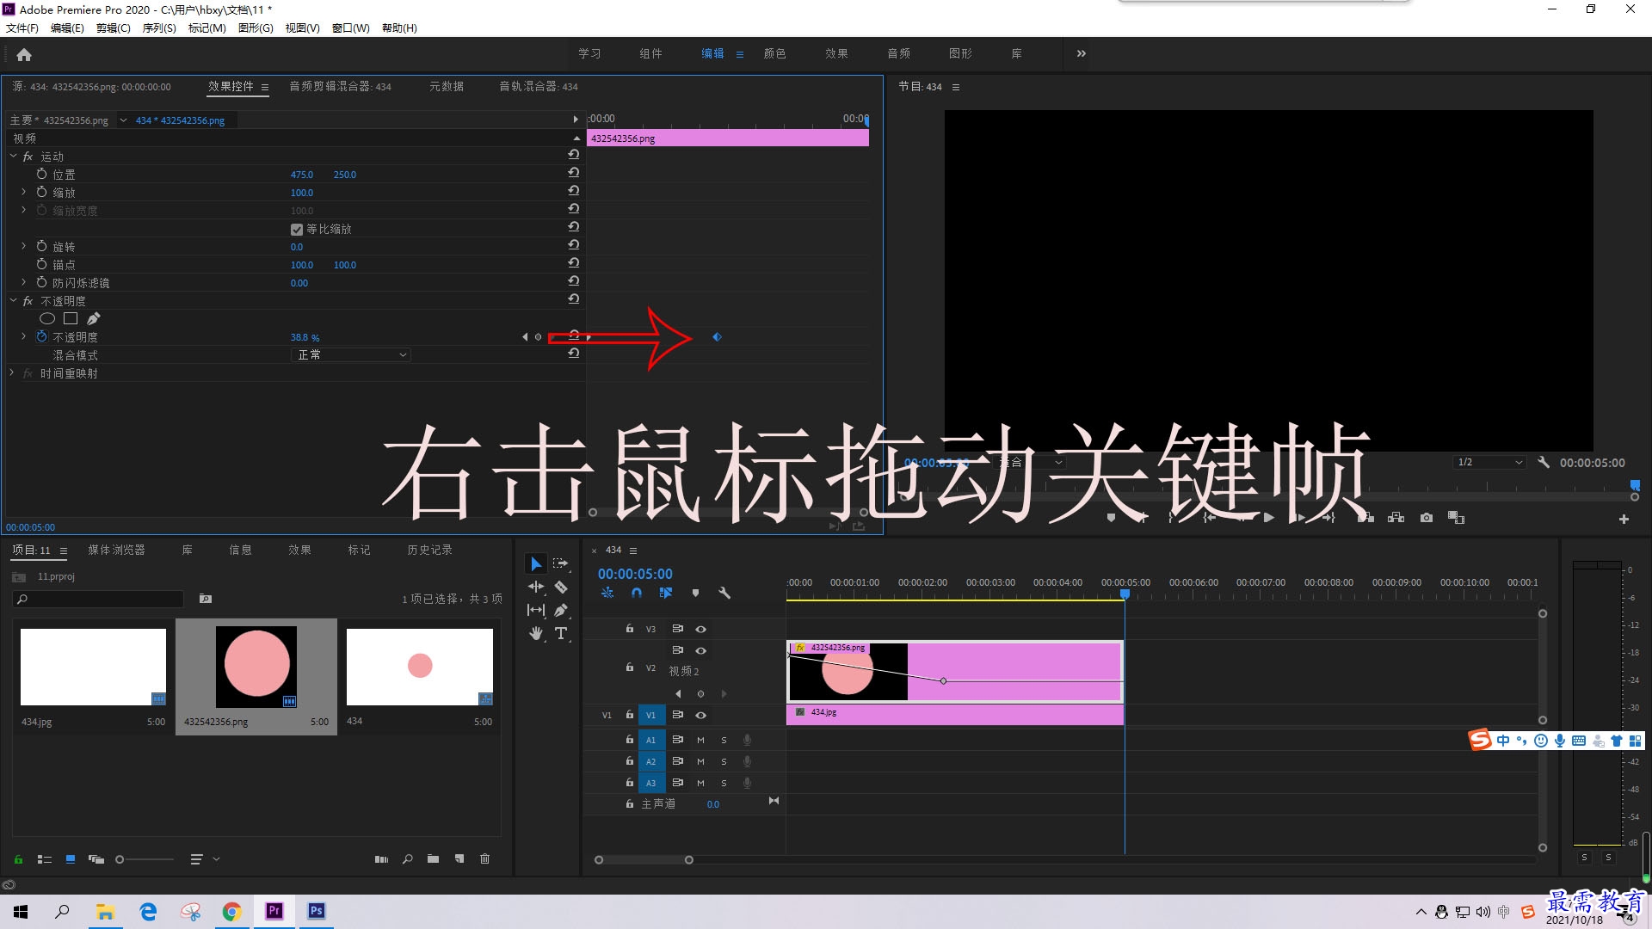Delete selected project item trash icon

pos(484,858)
